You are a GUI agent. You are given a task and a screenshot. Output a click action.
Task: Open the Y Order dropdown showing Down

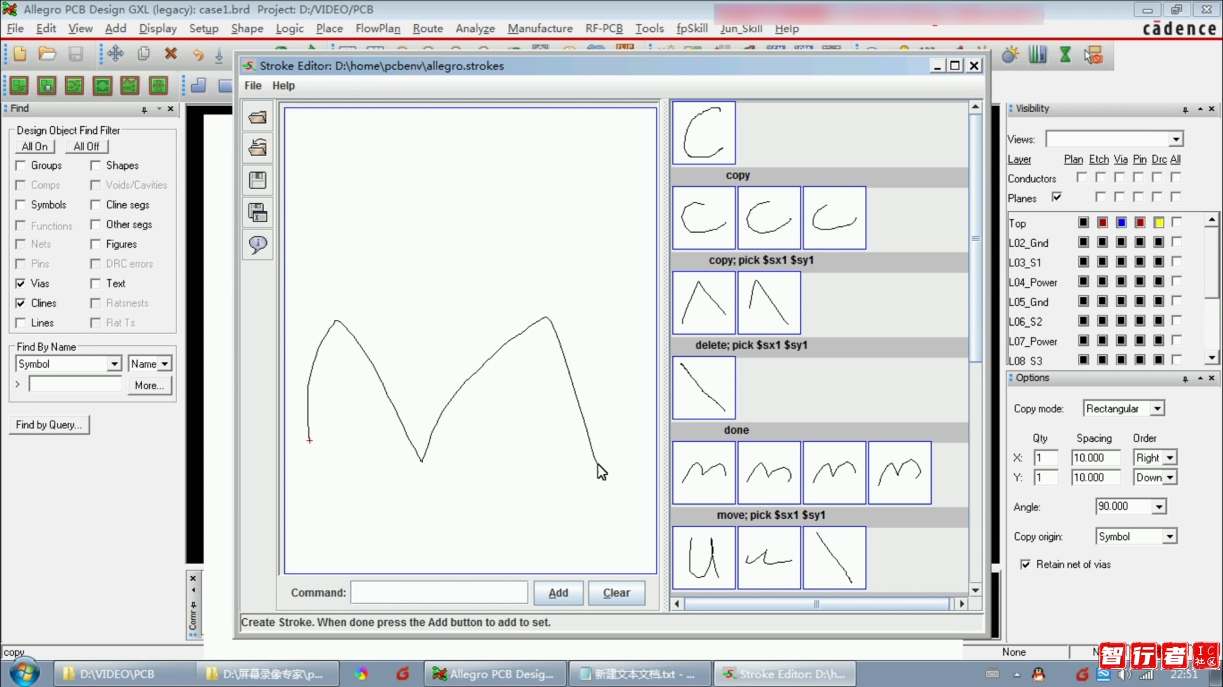coord(1170,477)
